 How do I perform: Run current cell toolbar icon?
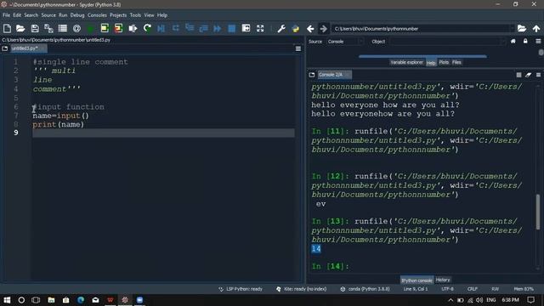coord(105,28)
